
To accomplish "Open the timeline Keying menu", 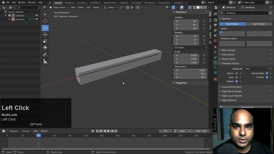I will pos(27,131).
